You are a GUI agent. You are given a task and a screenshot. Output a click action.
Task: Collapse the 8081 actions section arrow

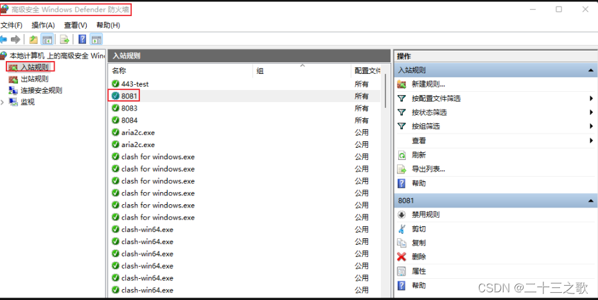591,201
